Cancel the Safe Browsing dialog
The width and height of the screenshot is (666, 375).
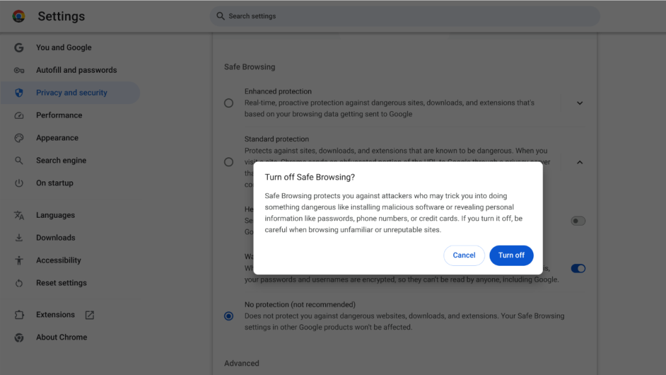pos(464,255)
